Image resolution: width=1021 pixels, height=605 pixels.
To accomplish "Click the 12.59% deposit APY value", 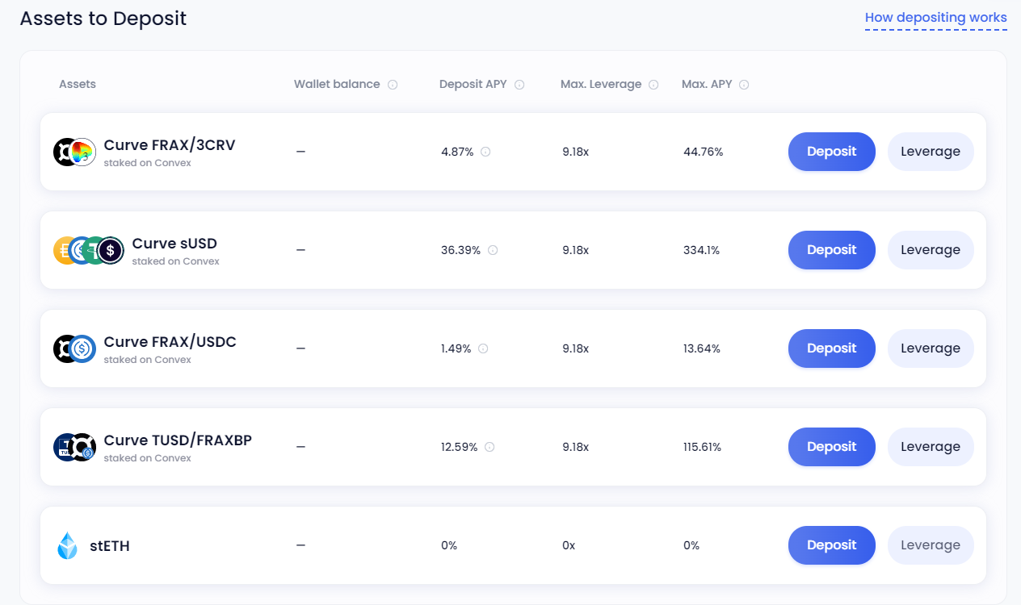I will tap(460, 447).
